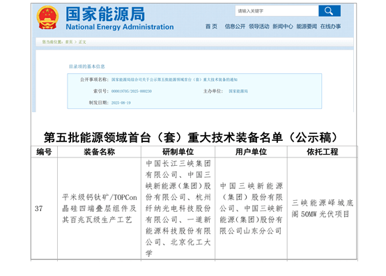
Task: Click the 目录项的基本信息 heading
Action: [x=86, y=66]
